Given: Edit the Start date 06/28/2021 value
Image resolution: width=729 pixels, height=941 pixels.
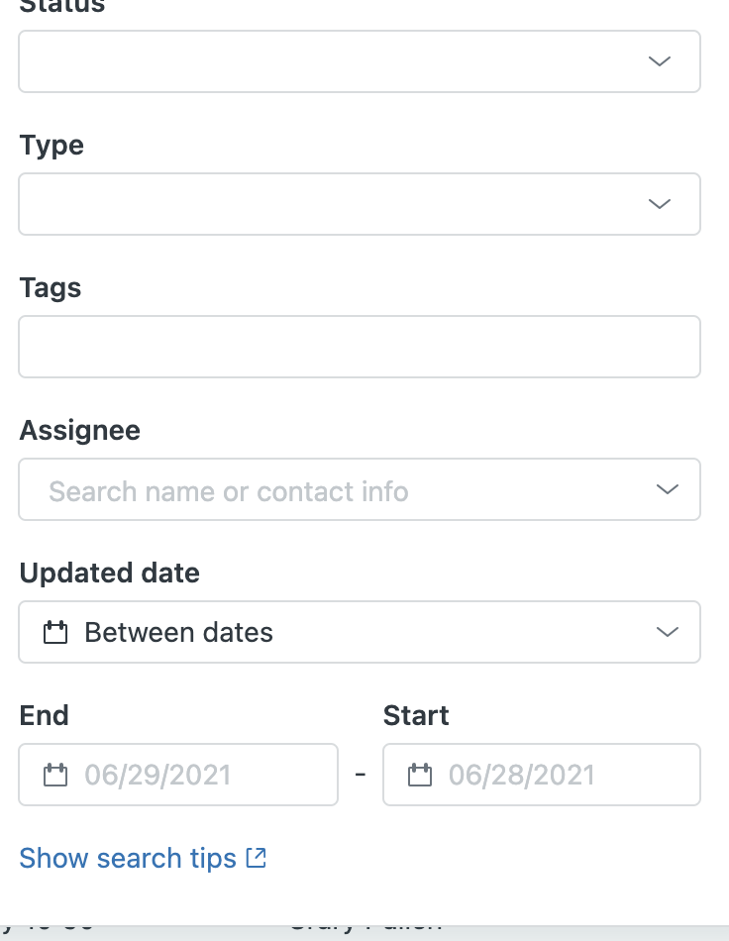Looking at the screenshot, I should pos(522,775).
